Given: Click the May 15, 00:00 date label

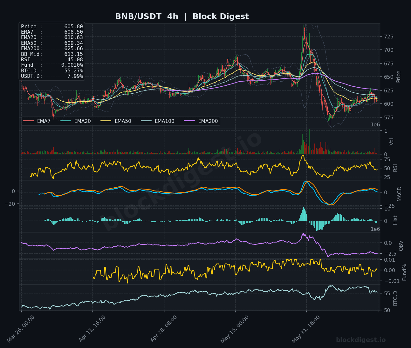Looking at the screenshot, I should pyautogui.click(x=235, y=329).
